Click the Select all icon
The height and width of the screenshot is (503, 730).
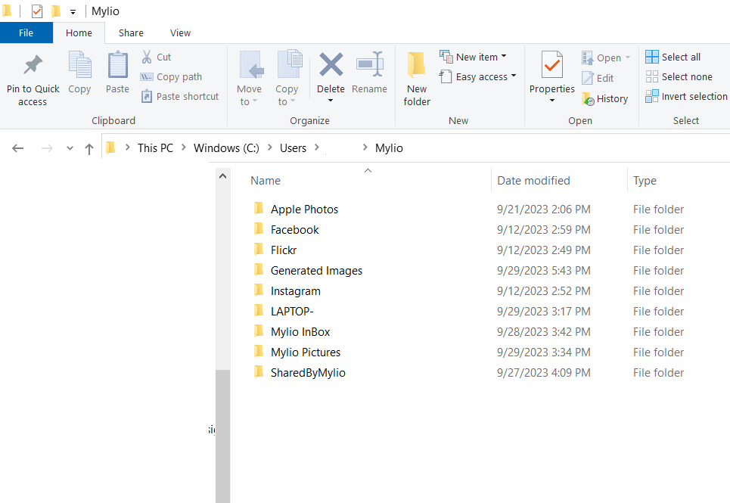tap(652, 57)
